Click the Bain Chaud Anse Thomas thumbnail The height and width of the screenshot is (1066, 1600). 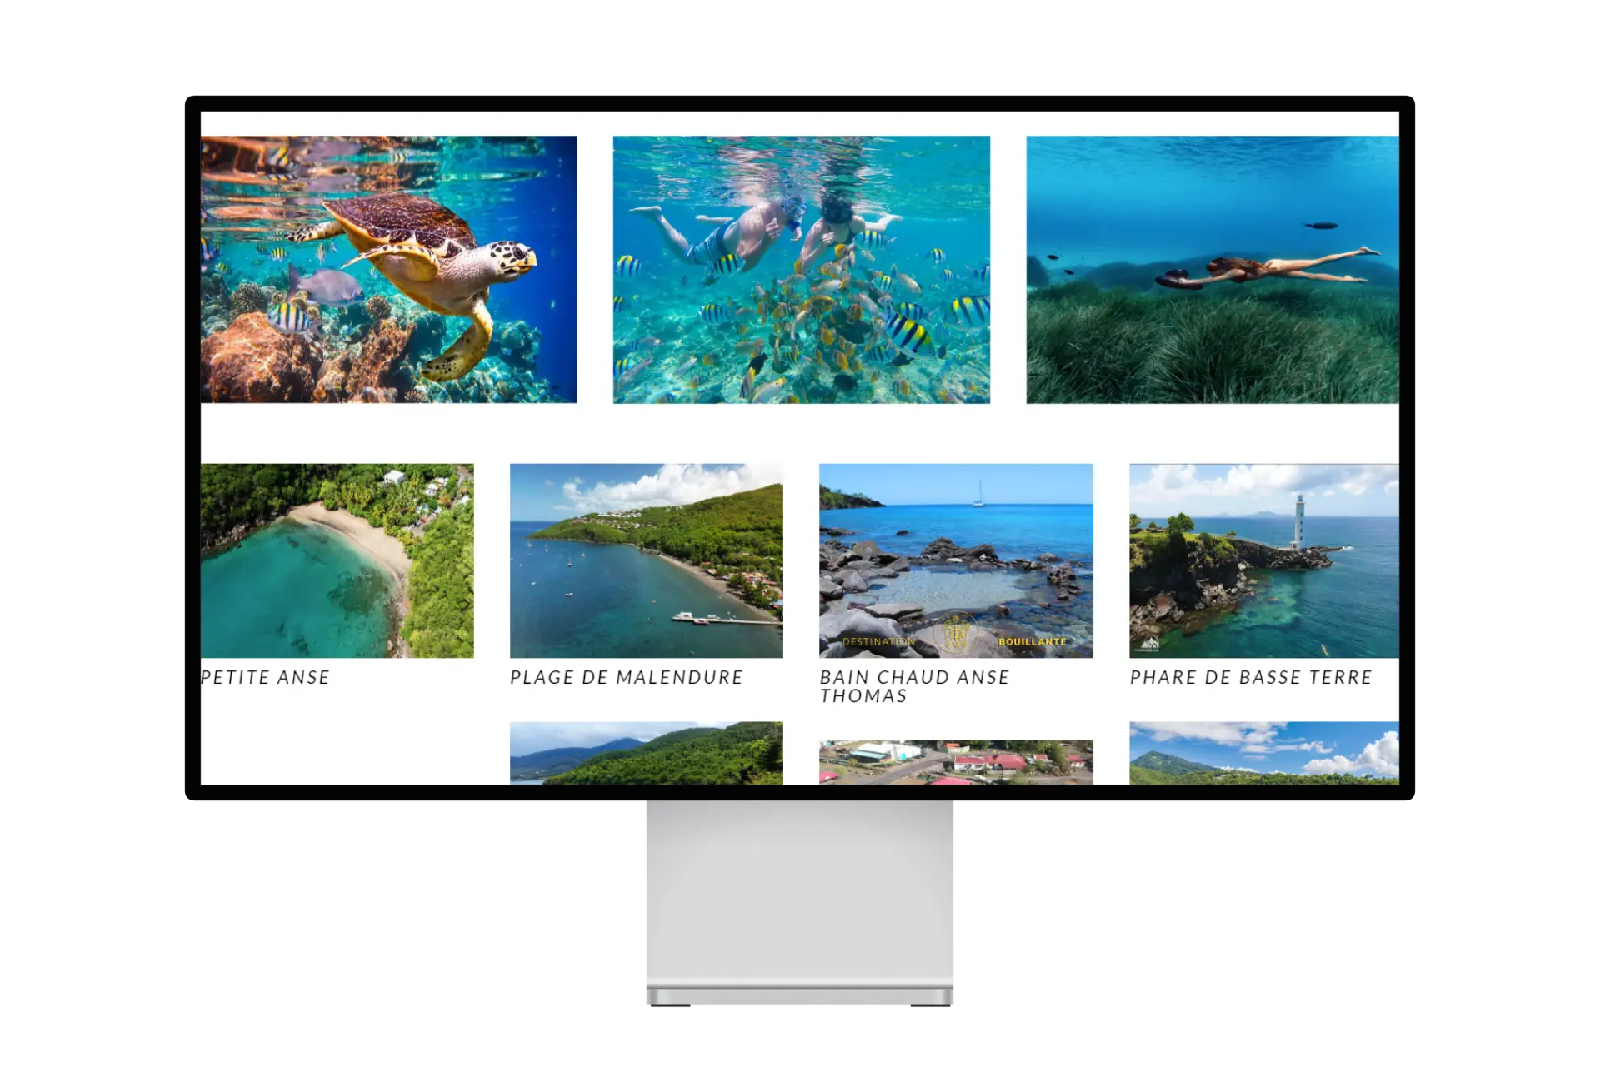tap(956, 560)
